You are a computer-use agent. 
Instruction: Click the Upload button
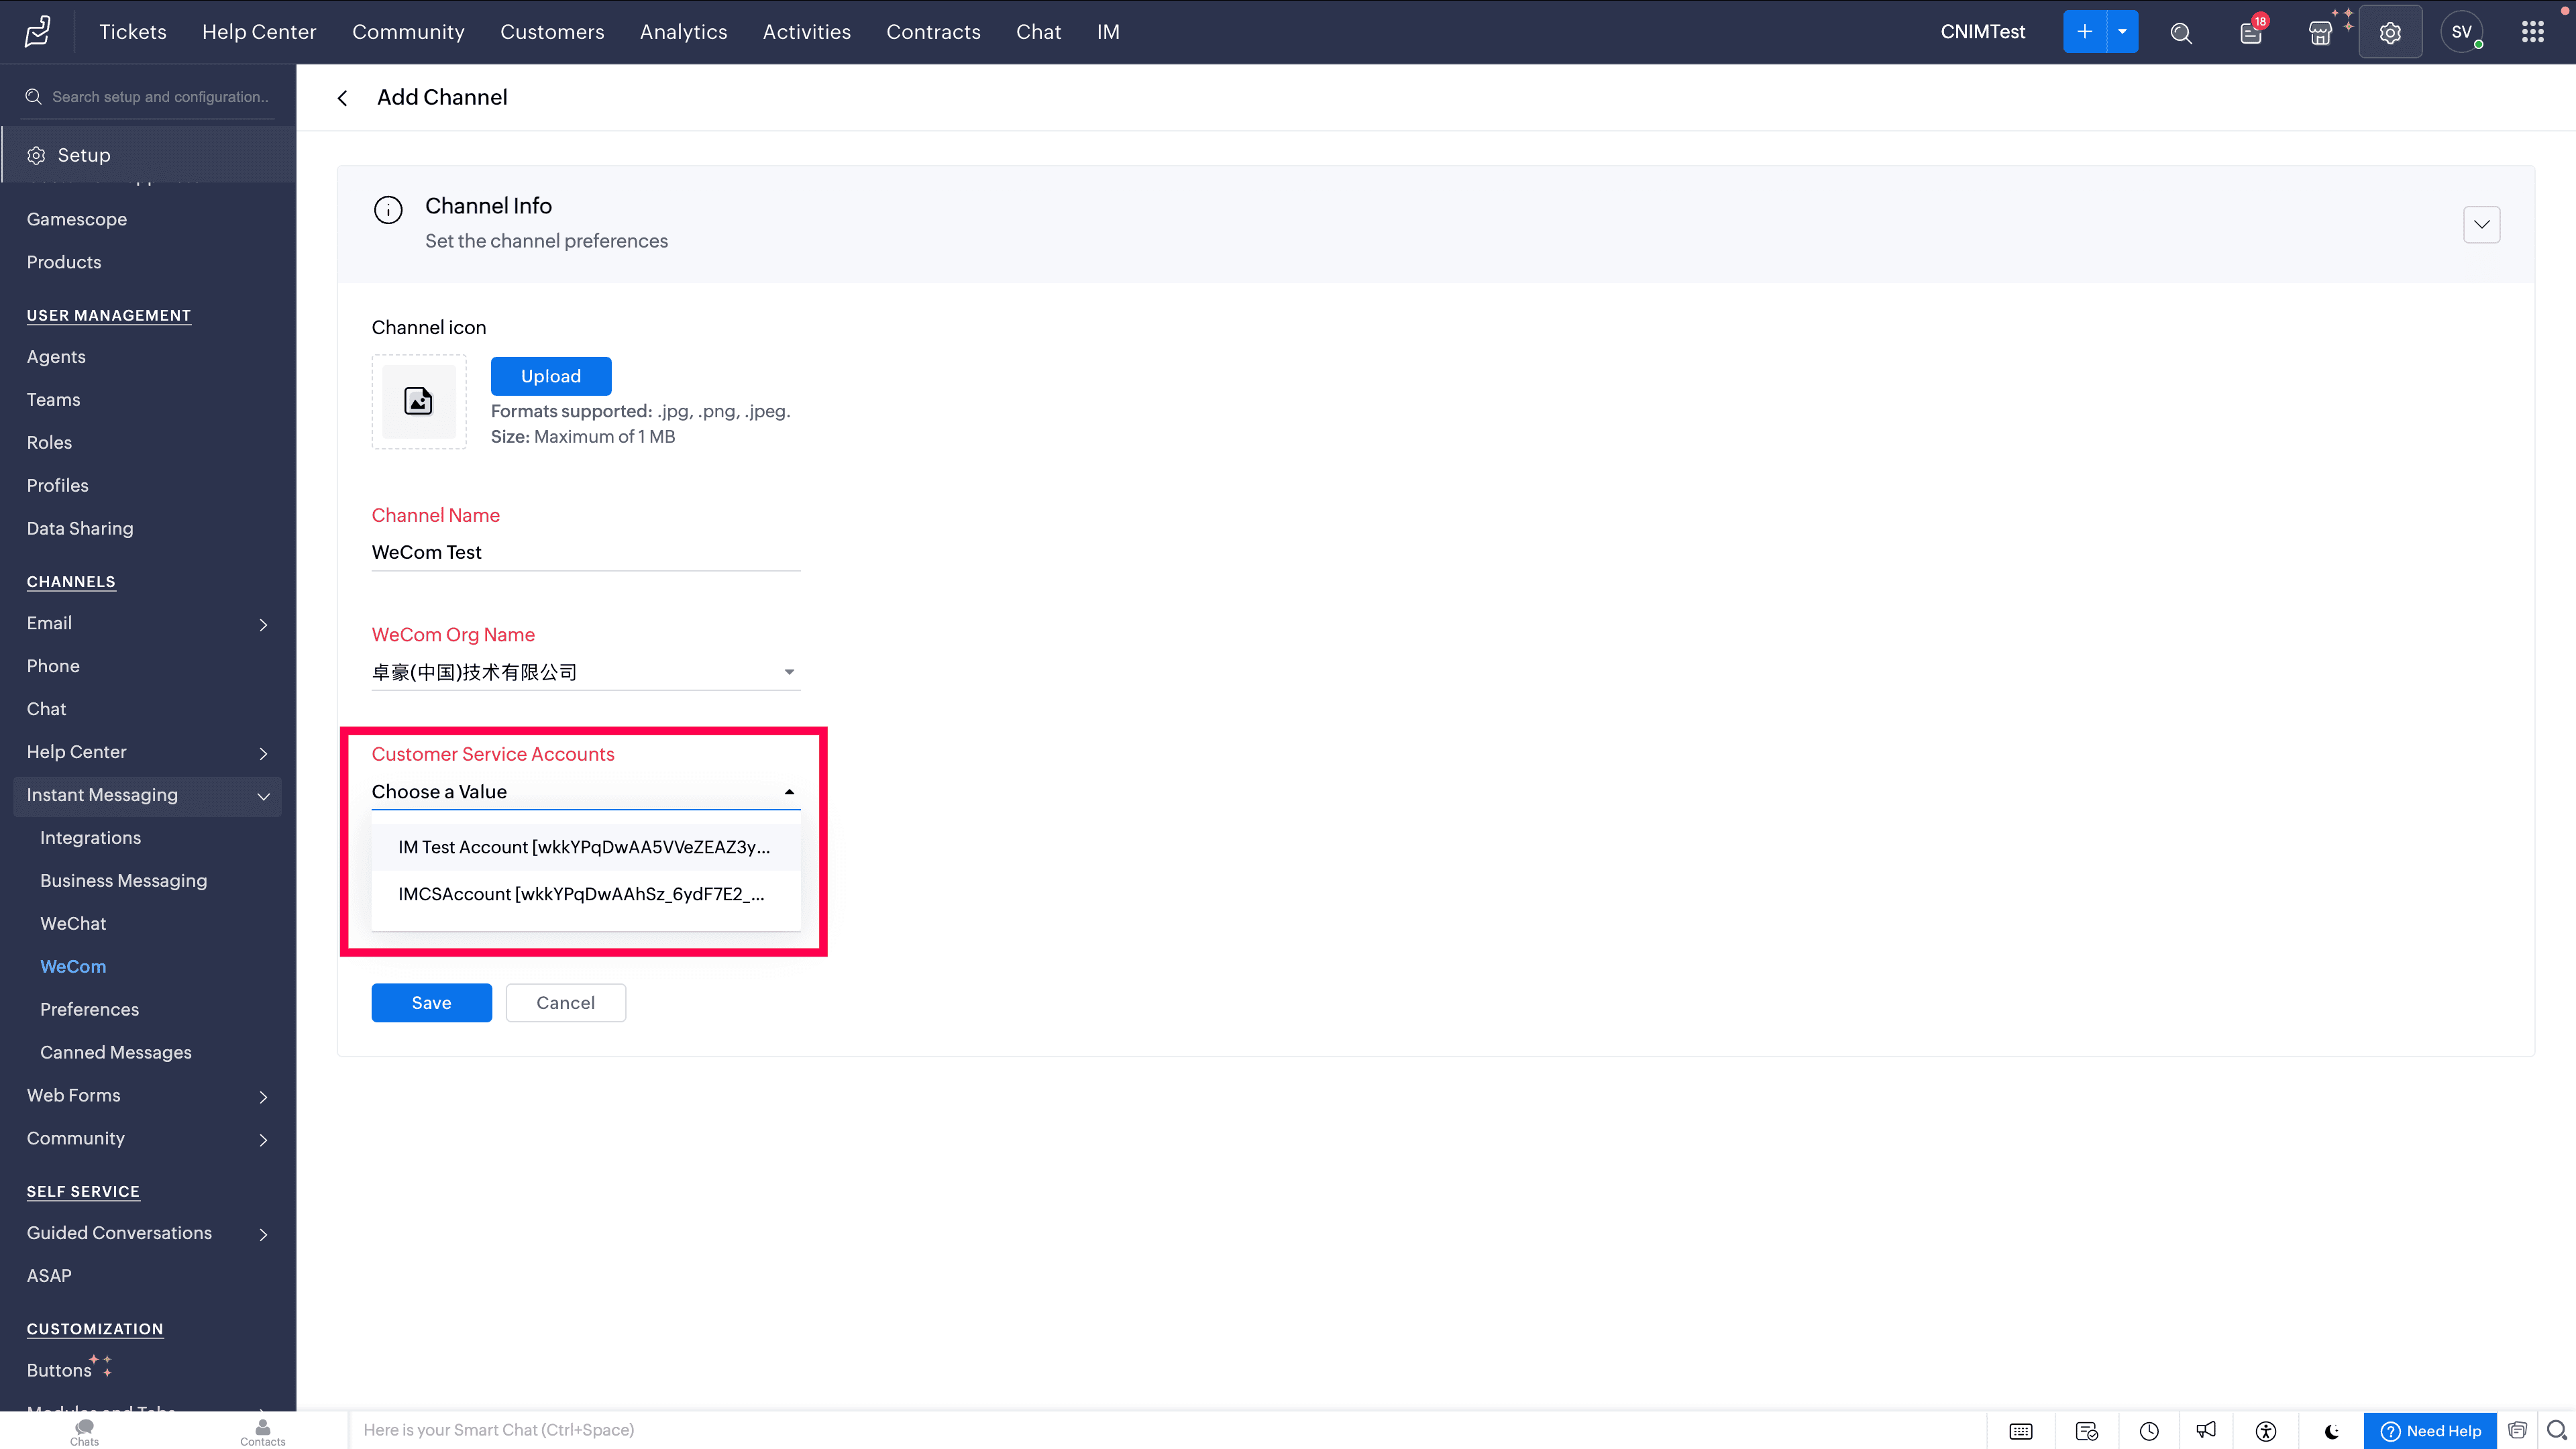point(550,376)
